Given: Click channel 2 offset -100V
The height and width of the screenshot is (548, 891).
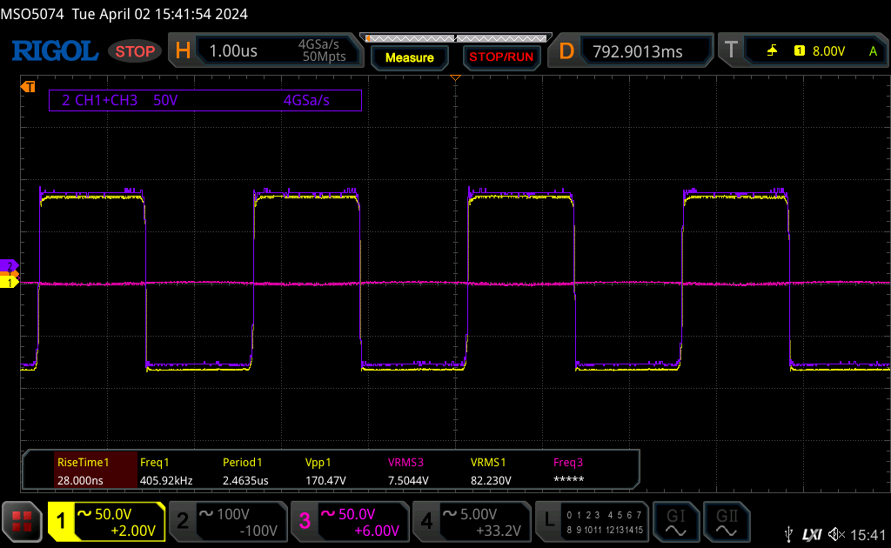Looking at the screenshot, I should click(258, 531).
